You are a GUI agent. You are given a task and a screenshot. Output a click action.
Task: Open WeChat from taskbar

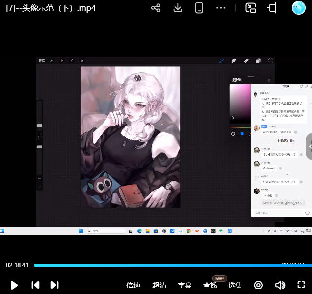pos(221,231)
